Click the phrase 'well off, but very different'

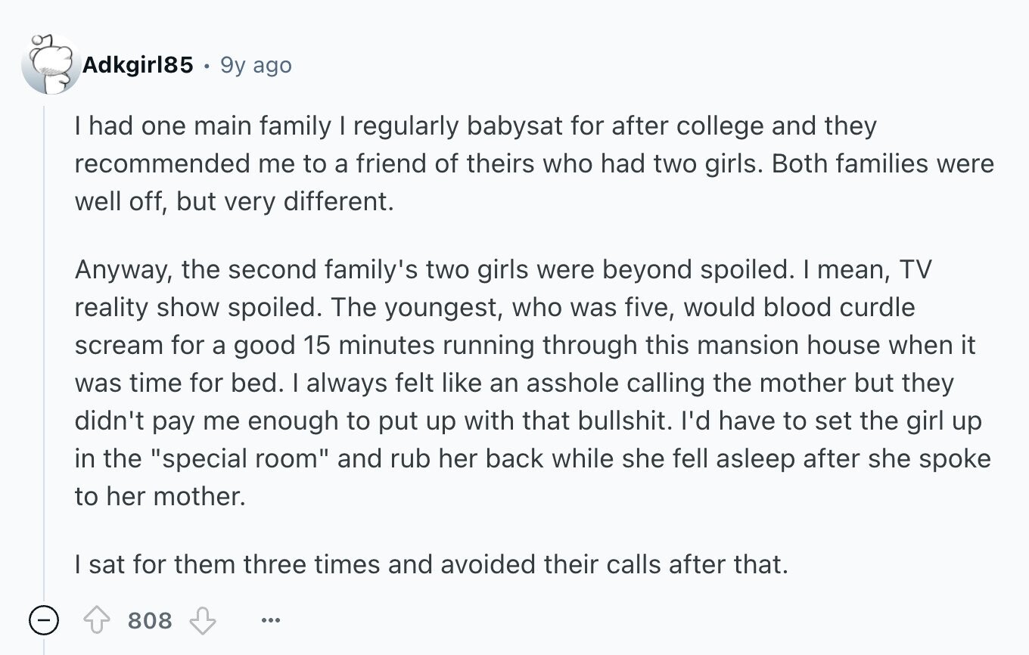tap(234, 203)
